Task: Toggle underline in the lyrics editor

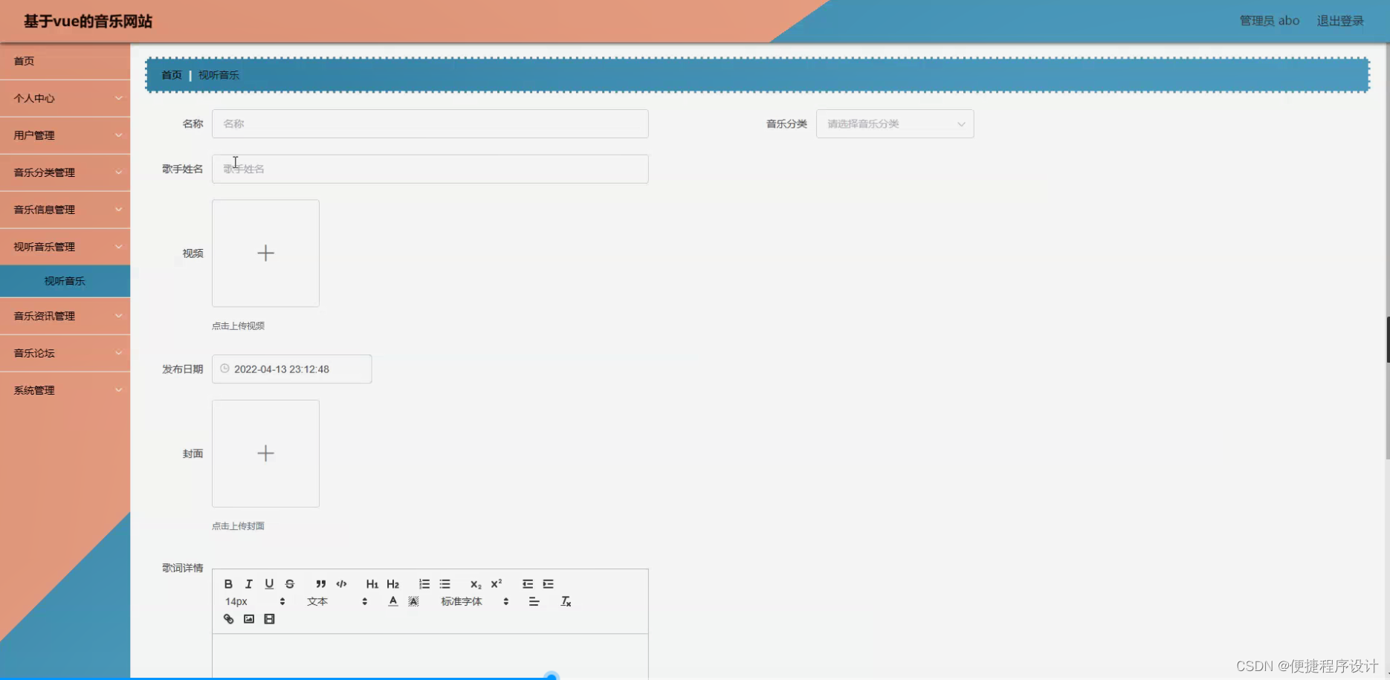Action: (269, 584)
